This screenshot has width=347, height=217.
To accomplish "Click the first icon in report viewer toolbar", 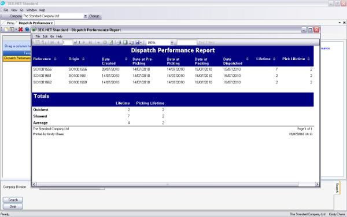I will tap(38, 42).
